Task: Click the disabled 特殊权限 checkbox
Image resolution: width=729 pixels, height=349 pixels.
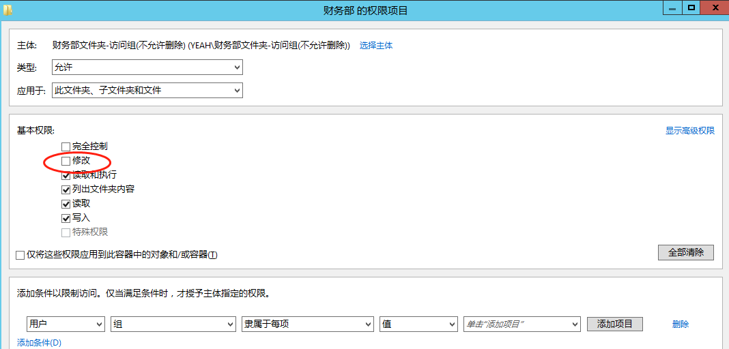Action: point(66,232)
